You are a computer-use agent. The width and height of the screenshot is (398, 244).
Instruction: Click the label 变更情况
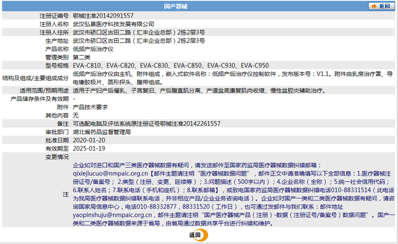tap(57, 157)
